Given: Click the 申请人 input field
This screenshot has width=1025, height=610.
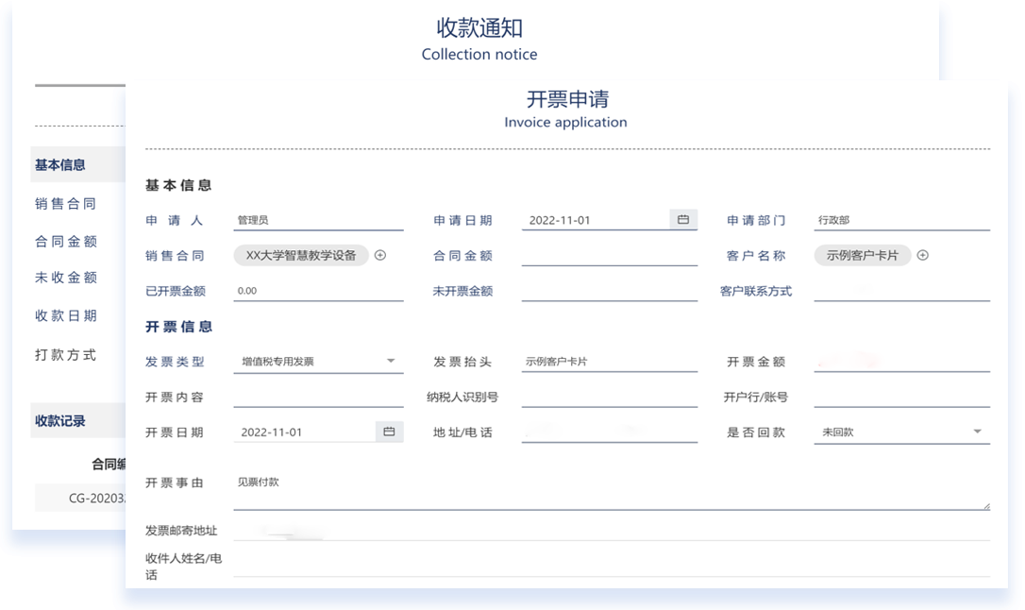Looking at the screenshot, I should 318,220.
